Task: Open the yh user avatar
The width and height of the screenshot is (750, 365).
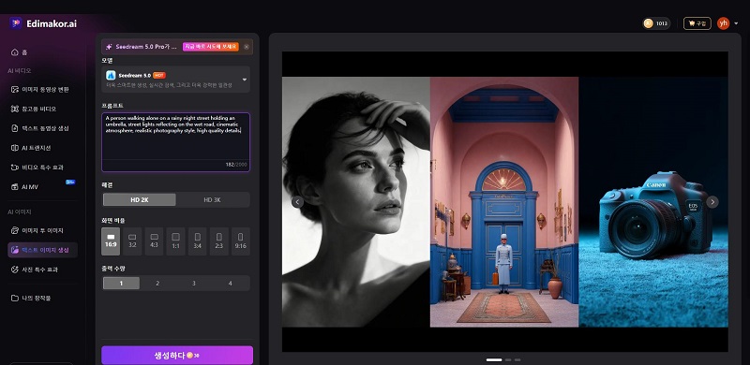Action: coord(723,23)
